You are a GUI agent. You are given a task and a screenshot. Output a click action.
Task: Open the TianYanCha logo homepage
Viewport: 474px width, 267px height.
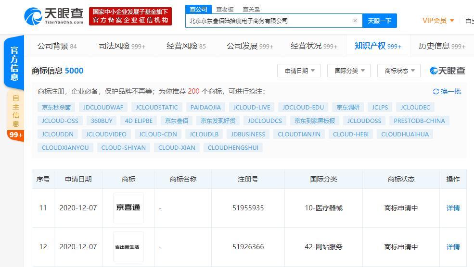click(54, 16)
